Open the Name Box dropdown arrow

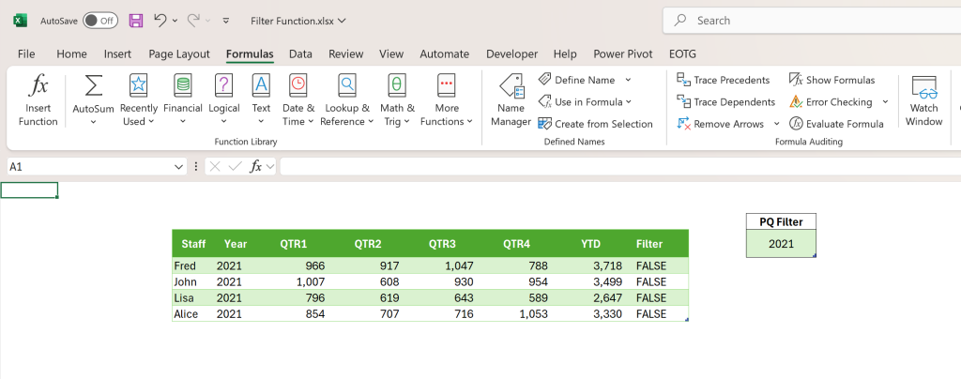[x=178, y=167]
